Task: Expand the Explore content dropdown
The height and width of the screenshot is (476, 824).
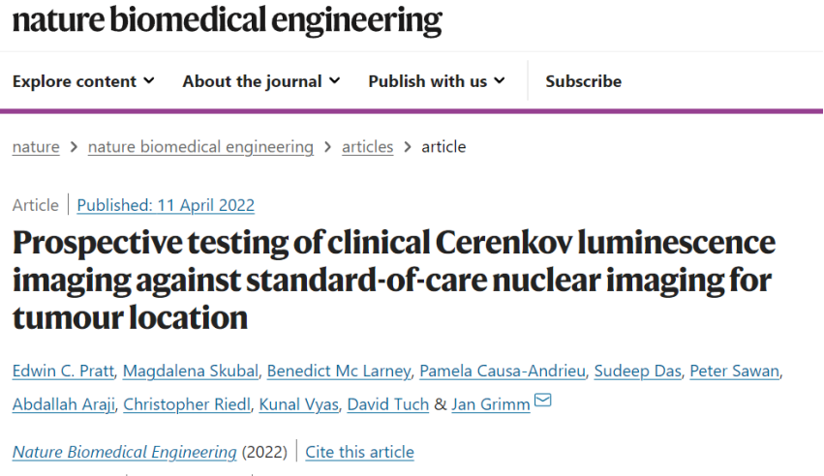Action: 83,81
